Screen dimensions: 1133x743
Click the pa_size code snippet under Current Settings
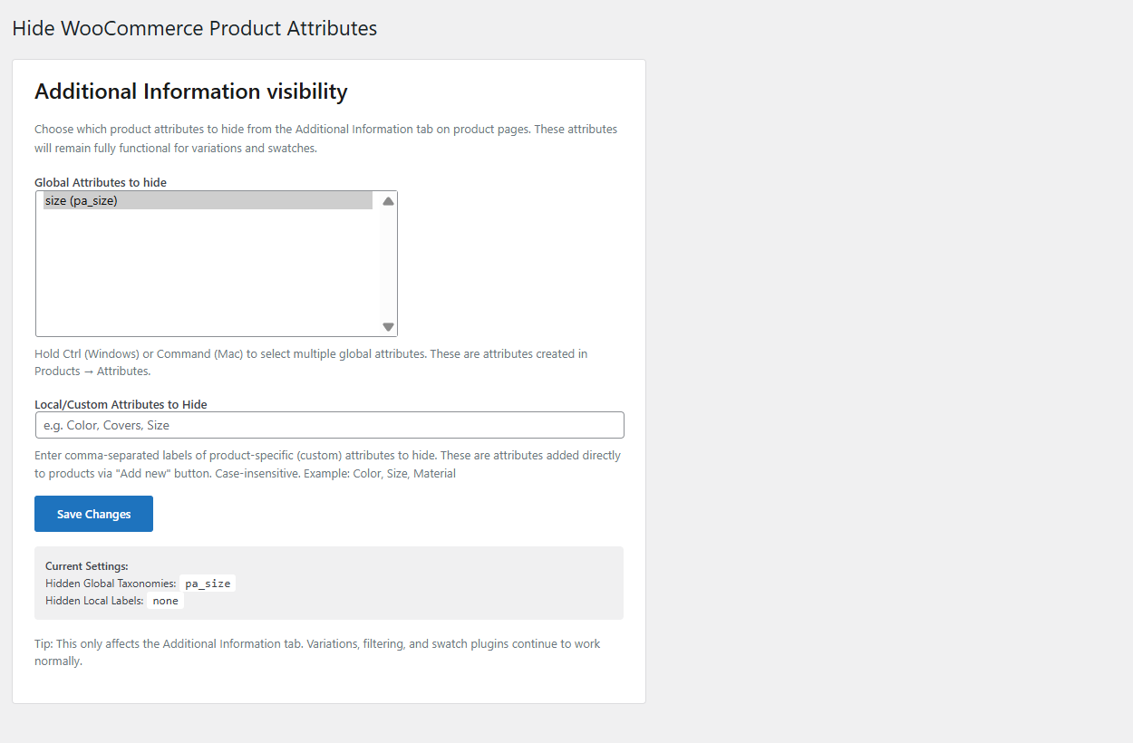coord(208,583)
